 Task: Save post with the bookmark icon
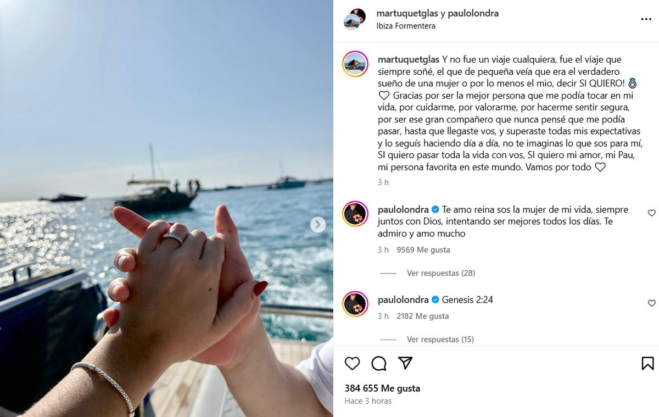click(x=647, y=363)
